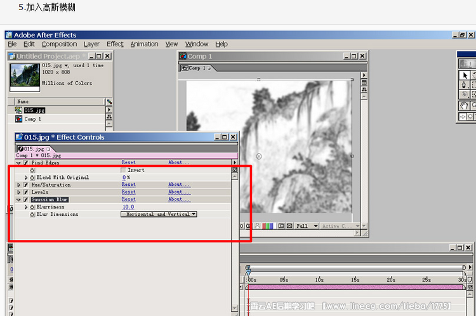This screenshot has width=476, height=316.
Task: Click the take snapshot camera icon in Comp 1
Action: [249, 226]
